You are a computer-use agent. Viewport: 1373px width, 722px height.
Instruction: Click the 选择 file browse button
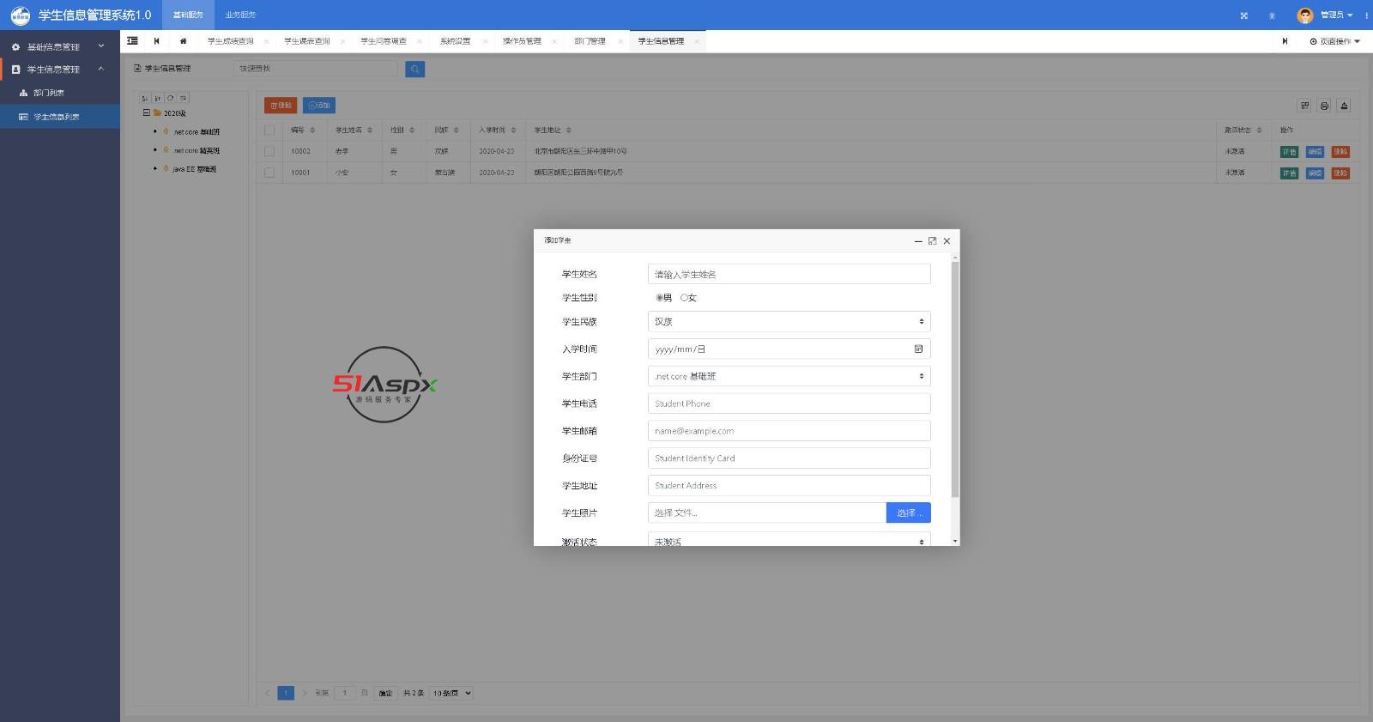[908, 513]
